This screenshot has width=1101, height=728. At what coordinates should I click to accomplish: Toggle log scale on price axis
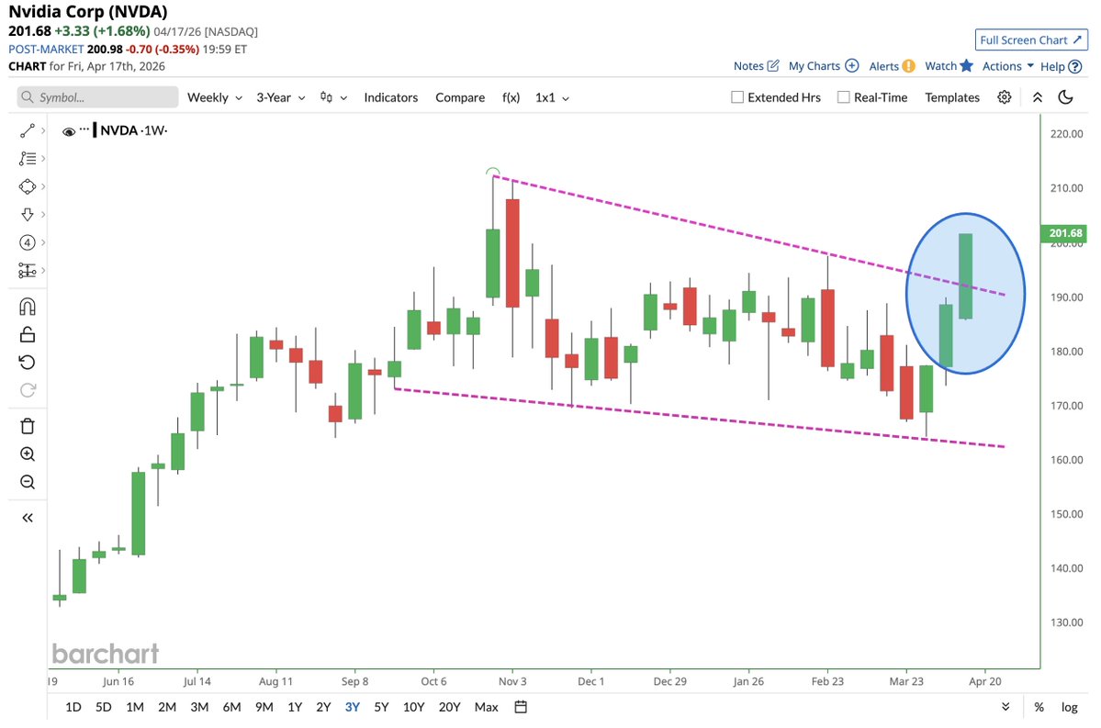click(1069, 708)
